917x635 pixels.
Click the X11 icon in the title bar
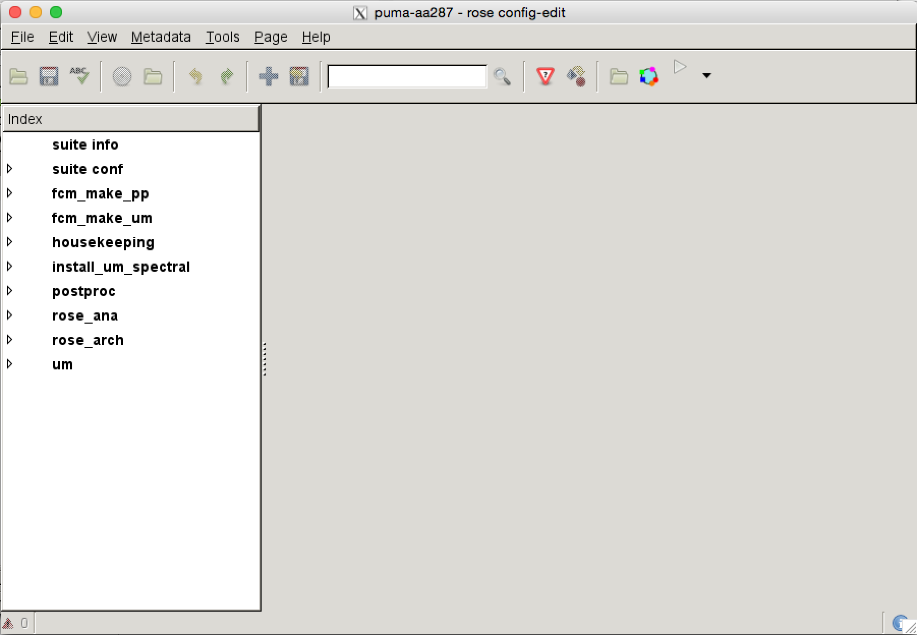point(360,13)
